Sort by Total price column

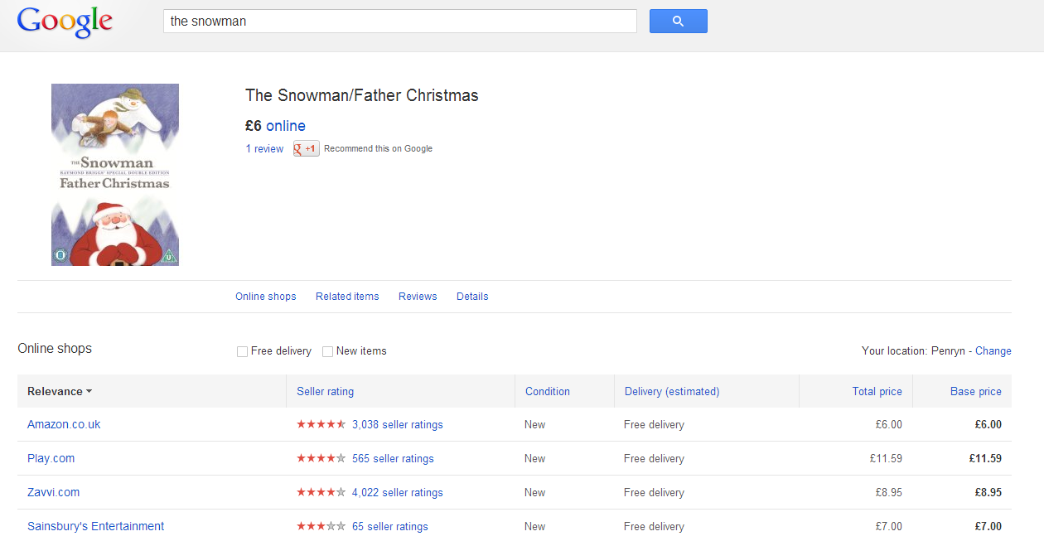coord(877,392)
